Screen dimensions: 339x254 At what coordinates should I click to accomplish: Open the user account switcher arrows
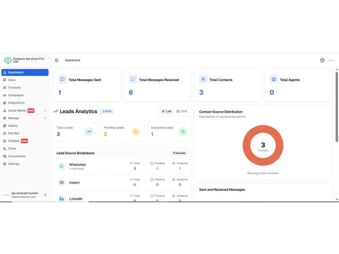click(45, 195)
